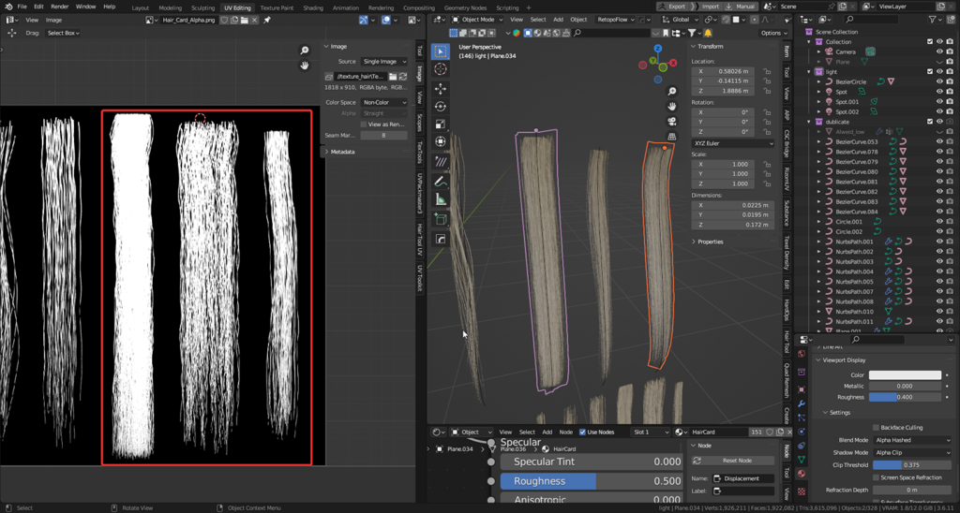The height and width of the screenshot is (513, 960).
Task: Open the XYZ Euler rotation mode dropdown
Action: point(732,143)
